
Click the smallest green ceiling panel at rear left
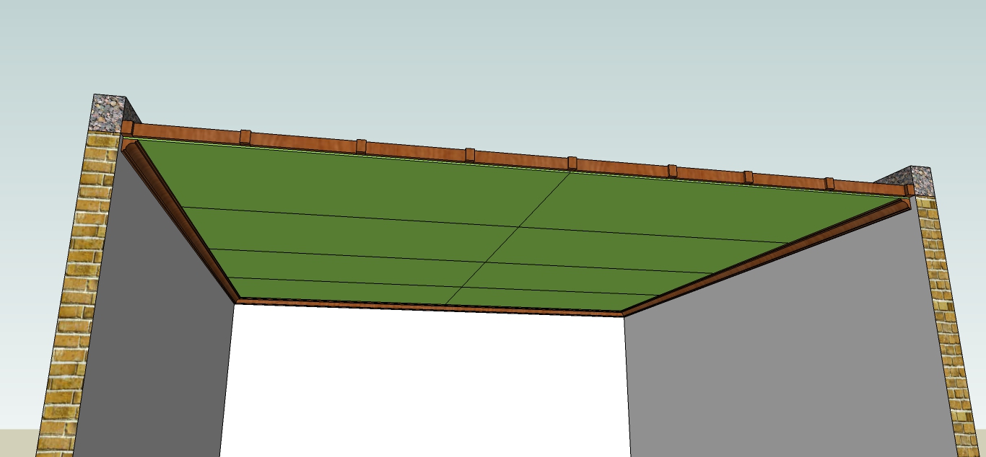click(339, 288)
